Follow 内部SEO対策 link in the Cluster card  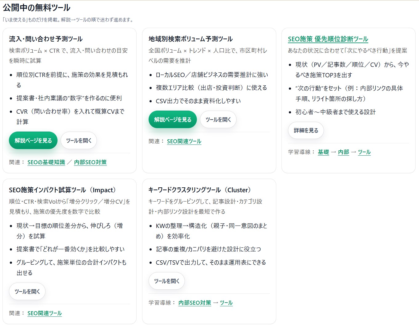[195, 303]
